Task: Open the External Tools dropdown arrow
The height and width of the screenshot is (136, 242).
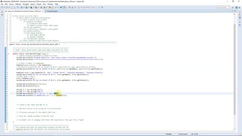Action: click(x=38, y=8)
